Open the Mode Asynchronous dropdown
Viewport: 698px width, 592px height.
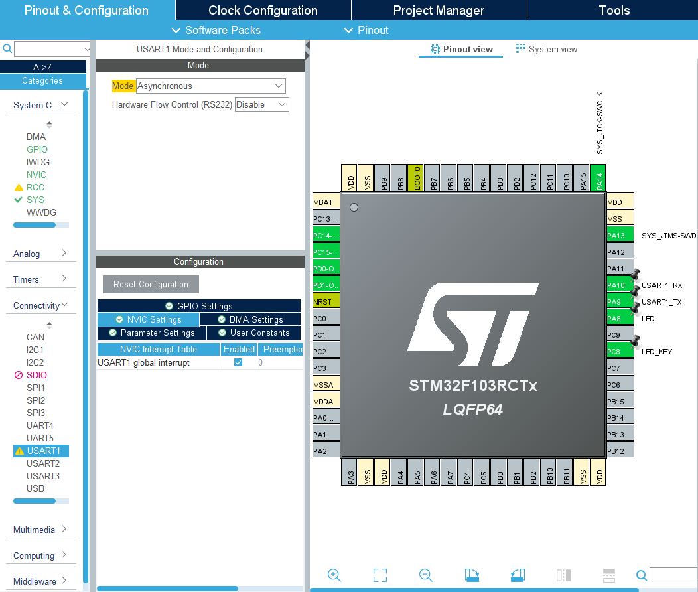coord(210,86)
